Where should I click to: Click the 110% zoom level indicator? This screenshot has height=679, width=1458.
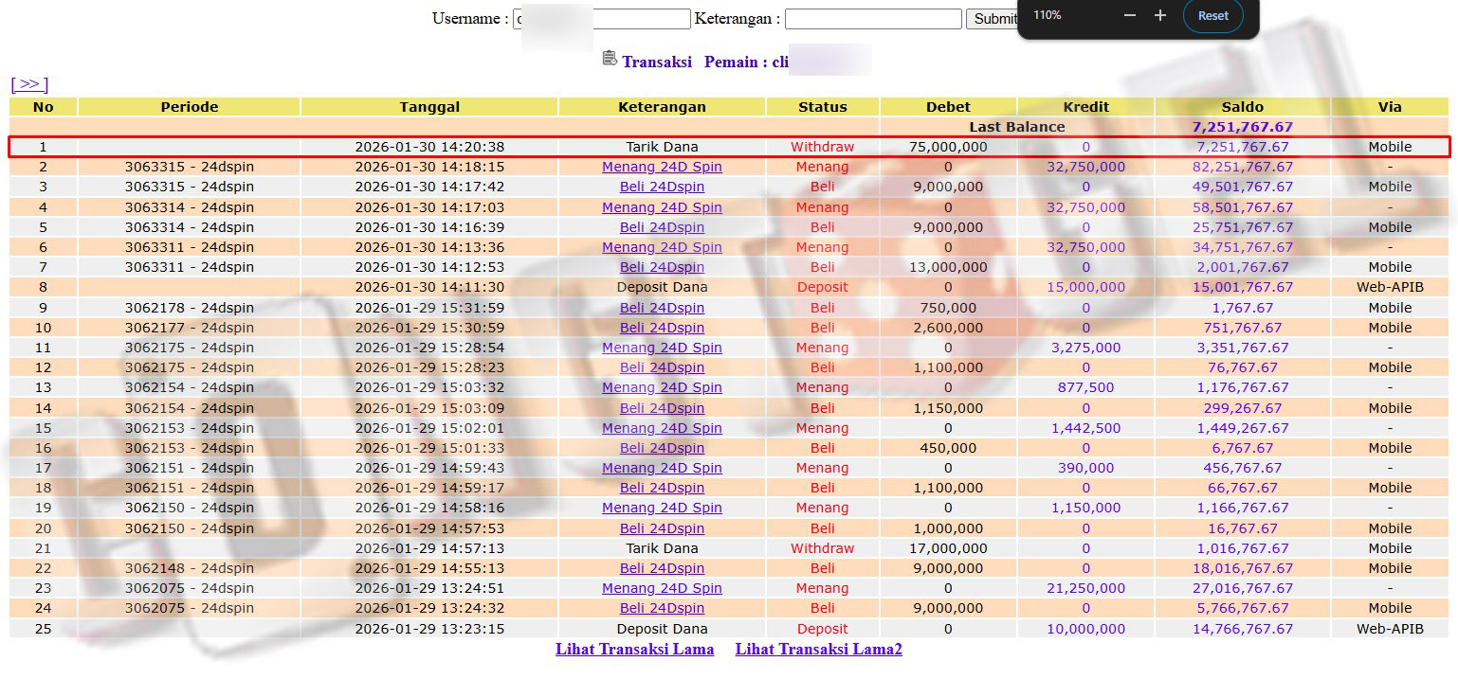coord(1048,16)
